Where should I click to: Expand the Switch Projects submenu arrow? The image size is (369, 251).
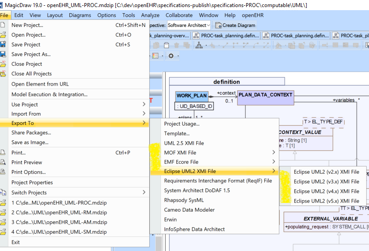pos(144,192)
